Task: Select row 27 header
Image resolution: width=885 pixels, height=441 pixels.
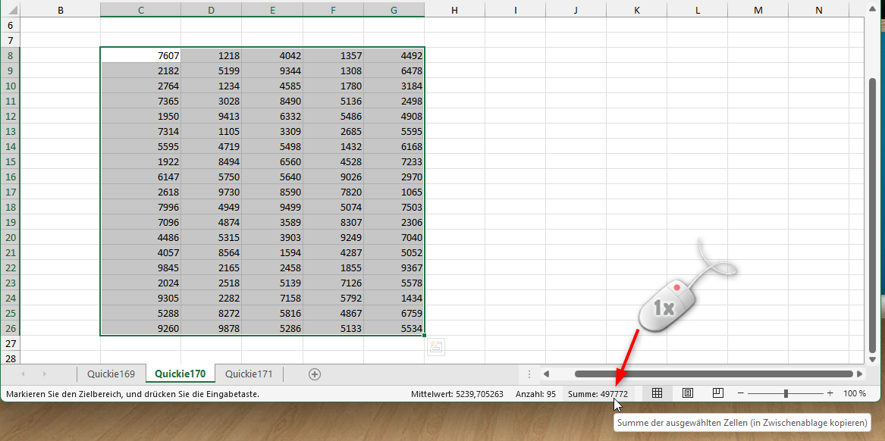Action: click(x=10, y=343)
